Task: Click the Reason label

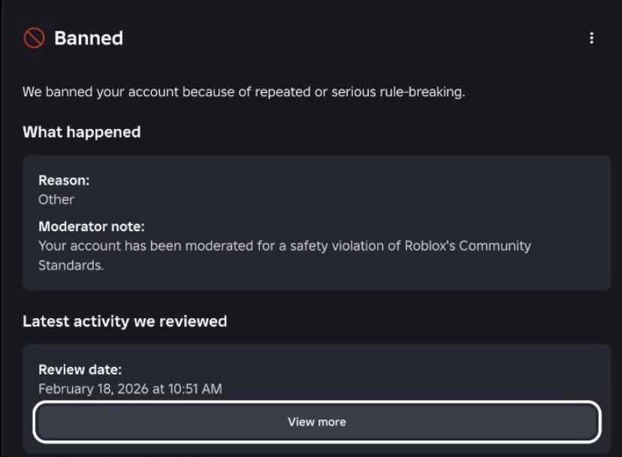Action: [64, 180]
